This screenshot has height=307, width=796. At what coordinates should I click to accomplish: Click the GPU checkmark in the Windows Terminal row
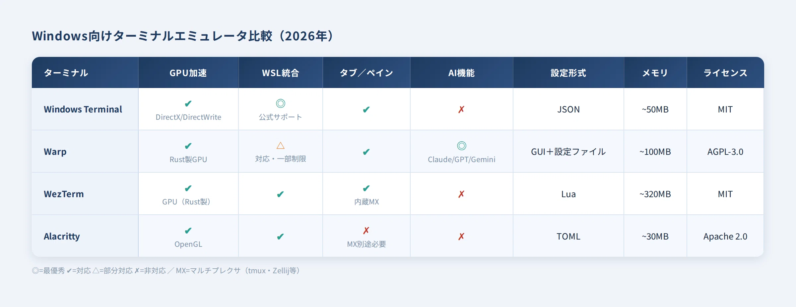pos(188,104)
